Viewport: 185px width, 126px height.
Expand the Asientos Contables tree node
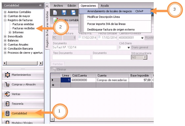pyautogui.click(x=5, y=12)
